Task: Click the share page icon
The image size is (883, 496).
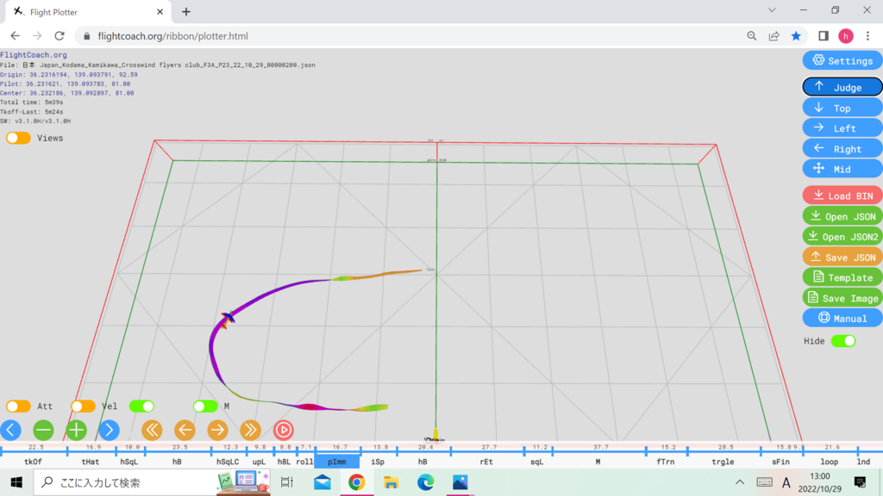Action: 773,36
